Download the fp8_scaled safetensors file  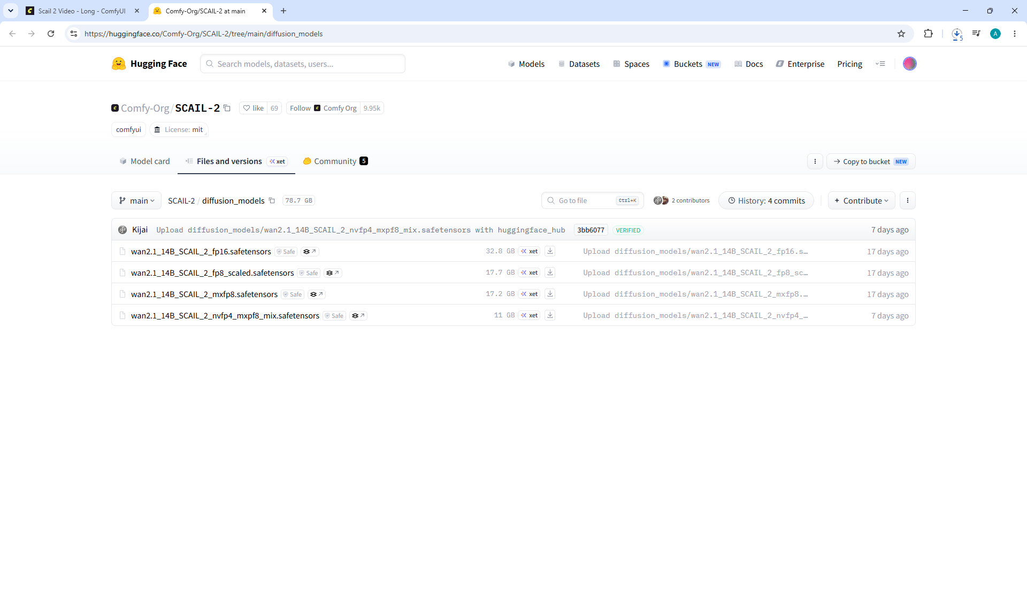point(550,273)
